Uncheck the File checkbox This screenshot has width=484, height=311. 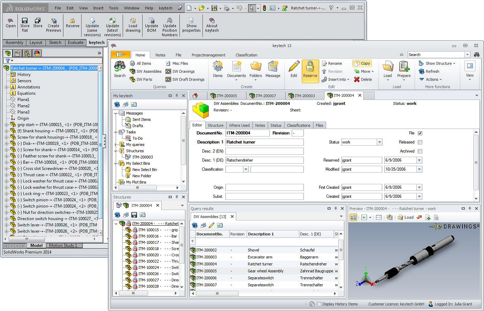point(420,133)
